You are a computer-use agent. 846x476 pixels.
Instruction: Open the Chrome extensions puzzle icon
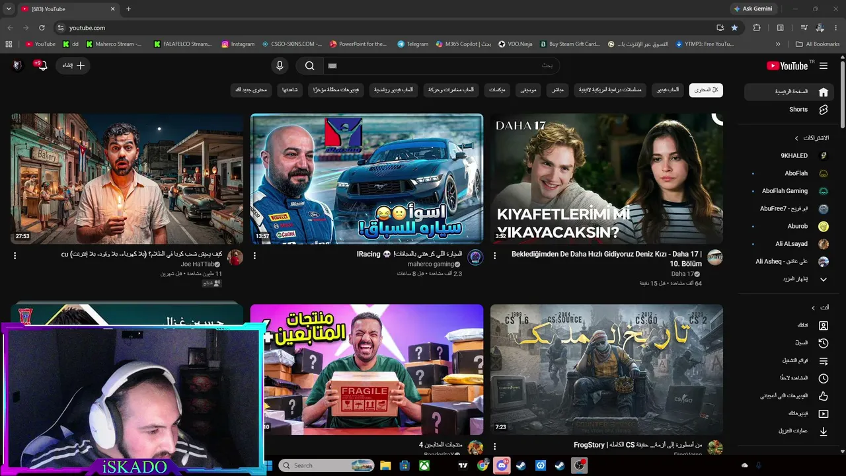pos(757,28)
